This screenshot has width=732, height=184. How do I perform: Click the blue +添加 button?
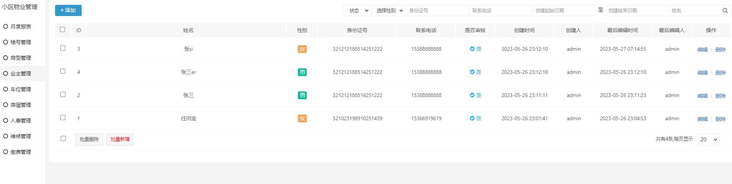coord(68,10)
